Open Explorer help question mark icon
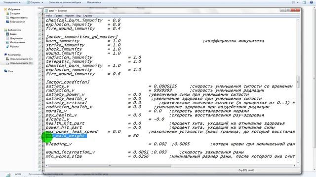The width and height of the screenshot is (316, 177). pyautogui.click(x=312, y=2)
